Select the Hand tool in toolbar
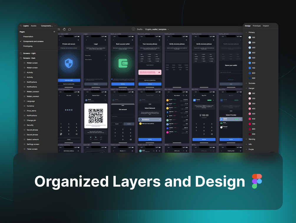 click(64, 29)
